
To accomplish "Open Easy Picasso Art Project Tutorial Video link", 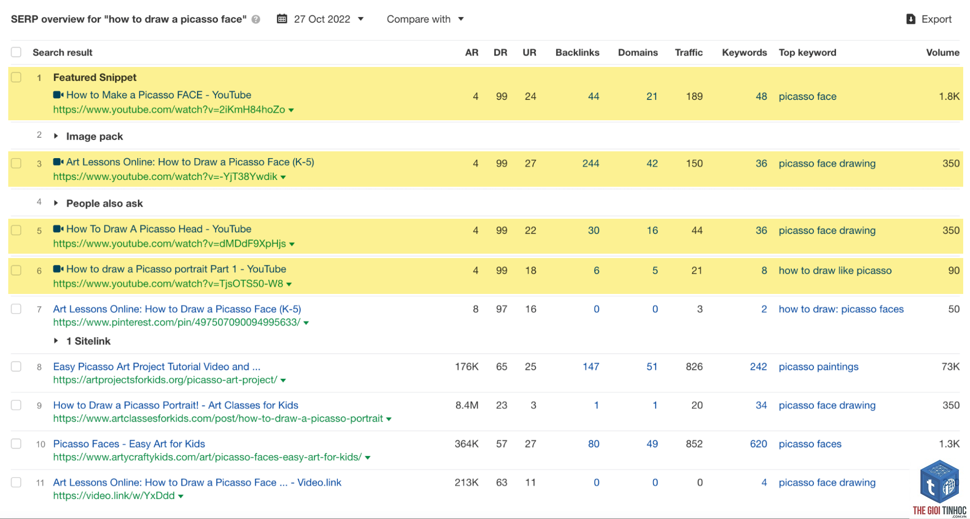I will (x=157, y=367).
